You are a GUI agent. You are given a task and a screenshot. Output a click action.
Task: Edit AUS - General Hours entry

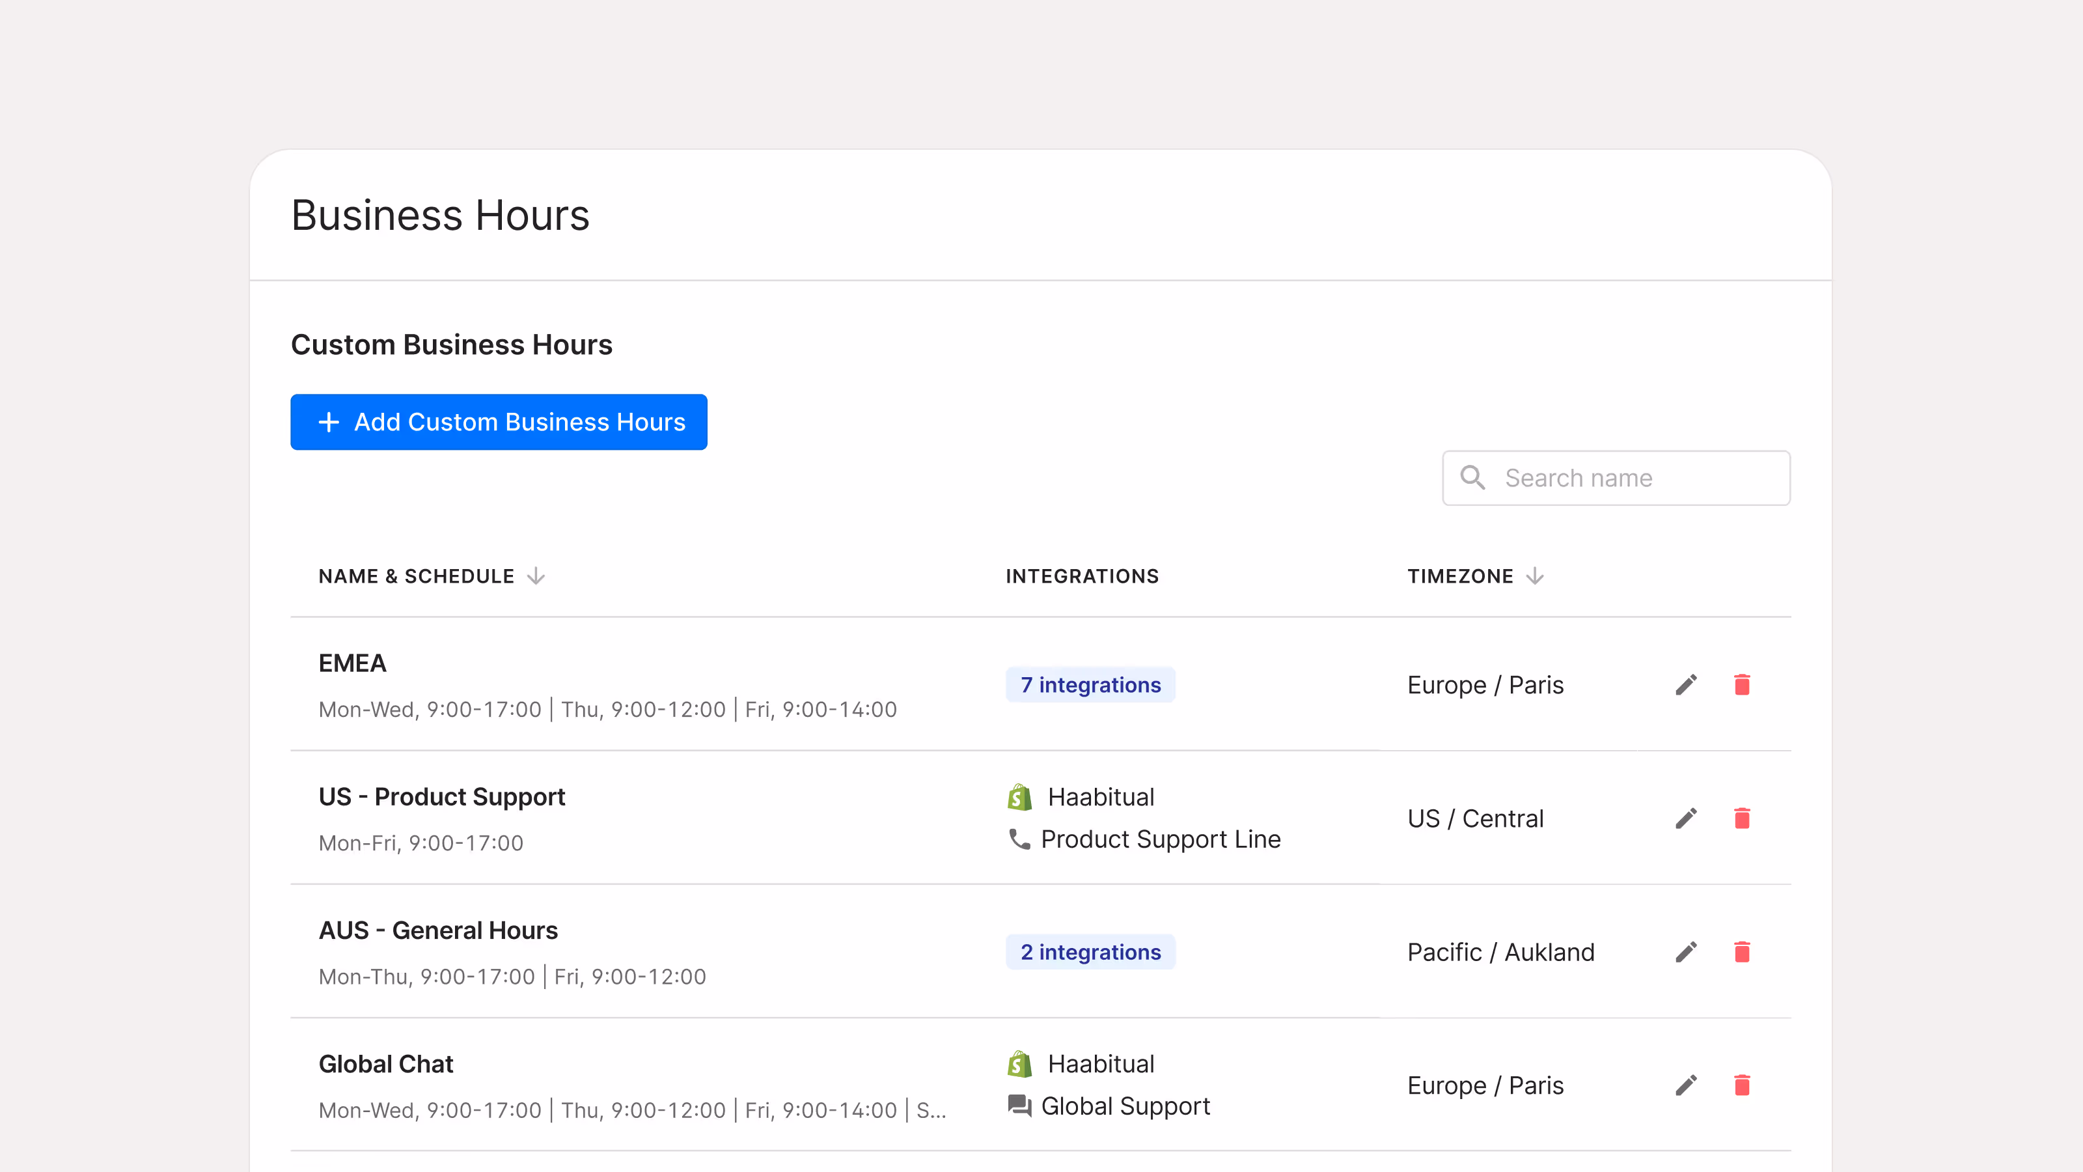tap(1686, 952)
